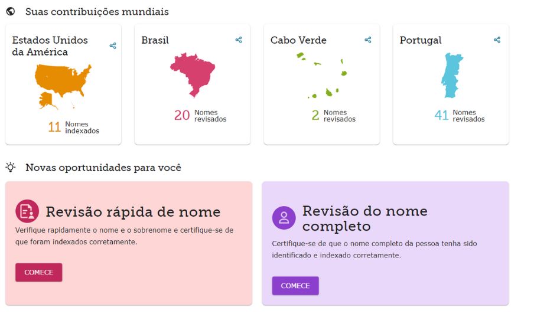Viewport: 560px width, 320px height.
Task: Click the globe icon beside Suas contribuições mundiais
Action: pos(11,11)
